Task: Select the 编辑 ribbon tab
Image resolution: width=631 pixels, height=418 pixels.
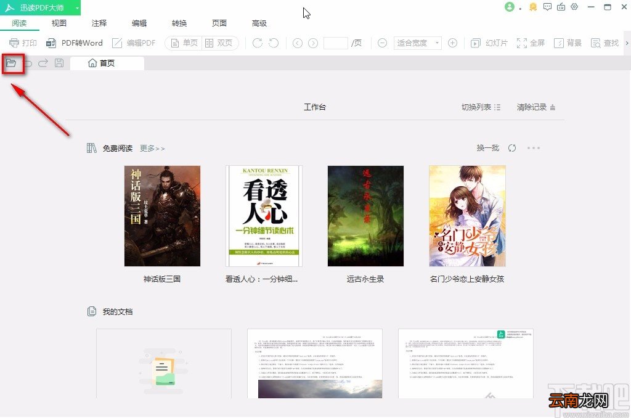Action: click(139, 23)
